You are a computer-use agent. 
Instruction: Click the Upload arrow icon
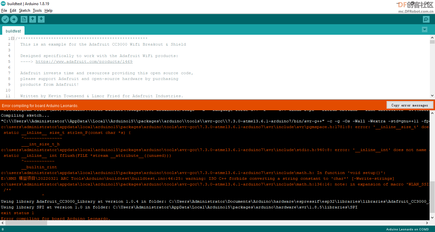[x=14, y=19]
